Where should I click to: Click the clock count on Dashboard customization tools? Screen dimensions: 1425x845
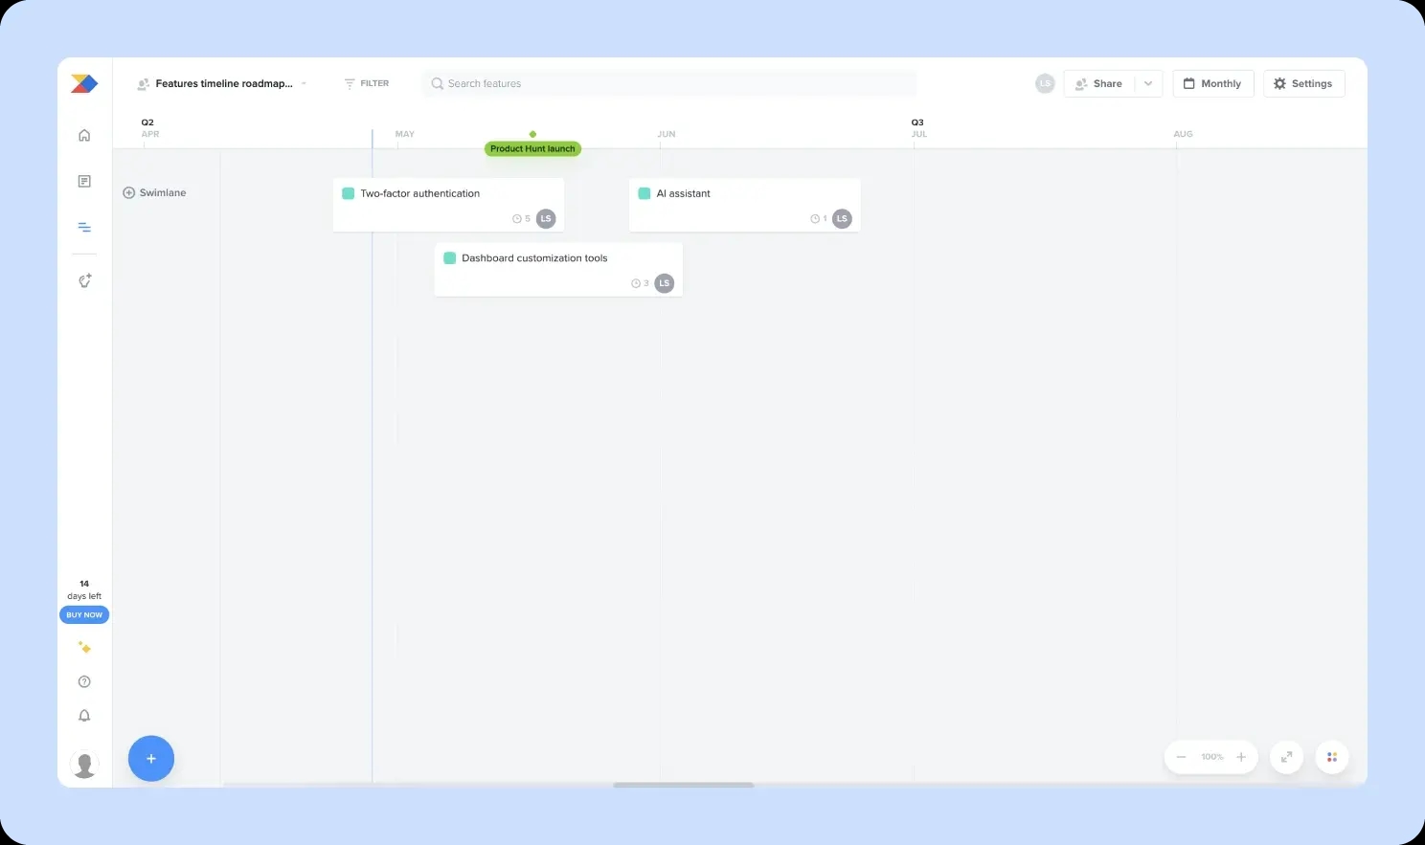pyautogui.click(x=641, y=283)
